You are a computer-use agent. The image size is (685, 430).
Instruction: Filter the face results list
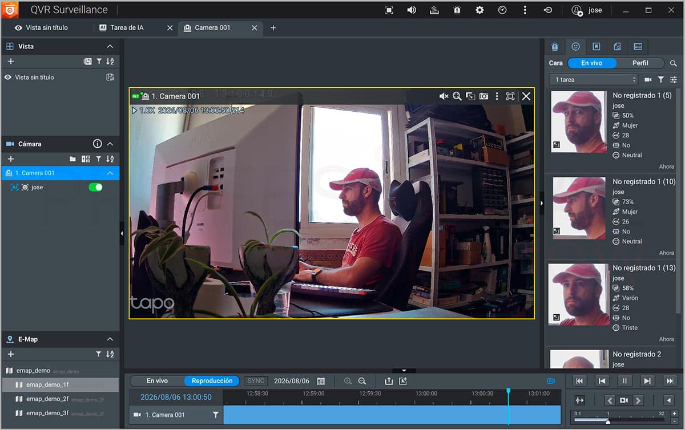[x=660, y=79]
